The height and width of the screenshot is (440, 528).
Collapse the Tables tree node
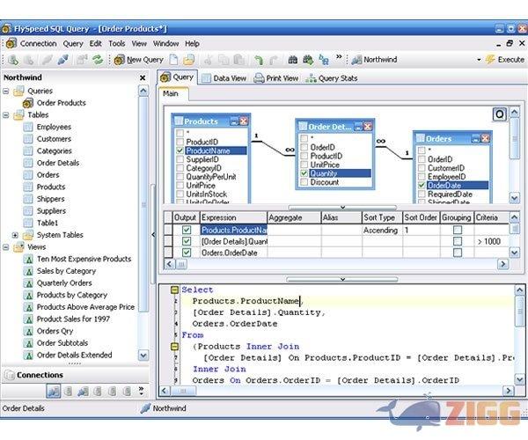click(x=6, y=114)
